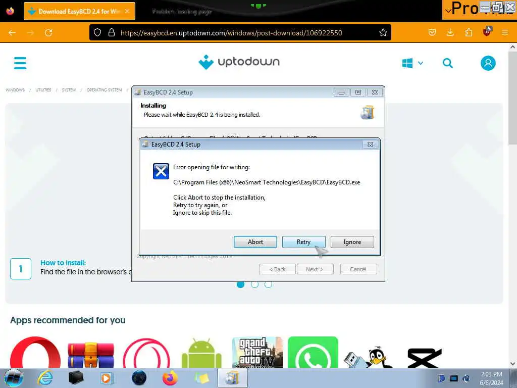Click the Firefox taskbar icon

tap(170, 378)
